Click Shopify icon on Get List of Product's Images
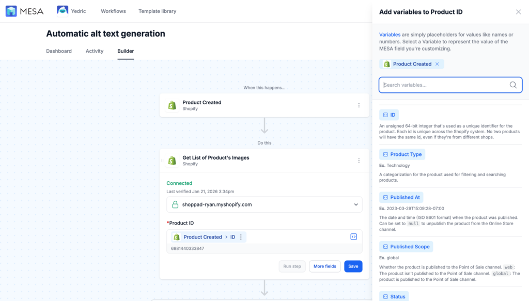 click(172, 160)
